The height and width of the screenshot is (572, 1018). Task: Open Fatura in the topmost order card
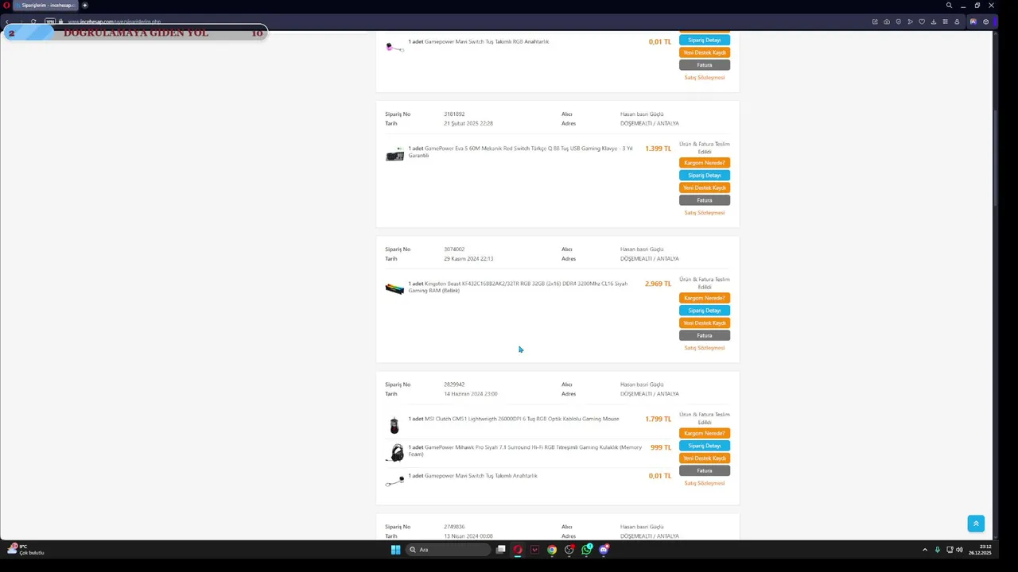click(705, 65)
